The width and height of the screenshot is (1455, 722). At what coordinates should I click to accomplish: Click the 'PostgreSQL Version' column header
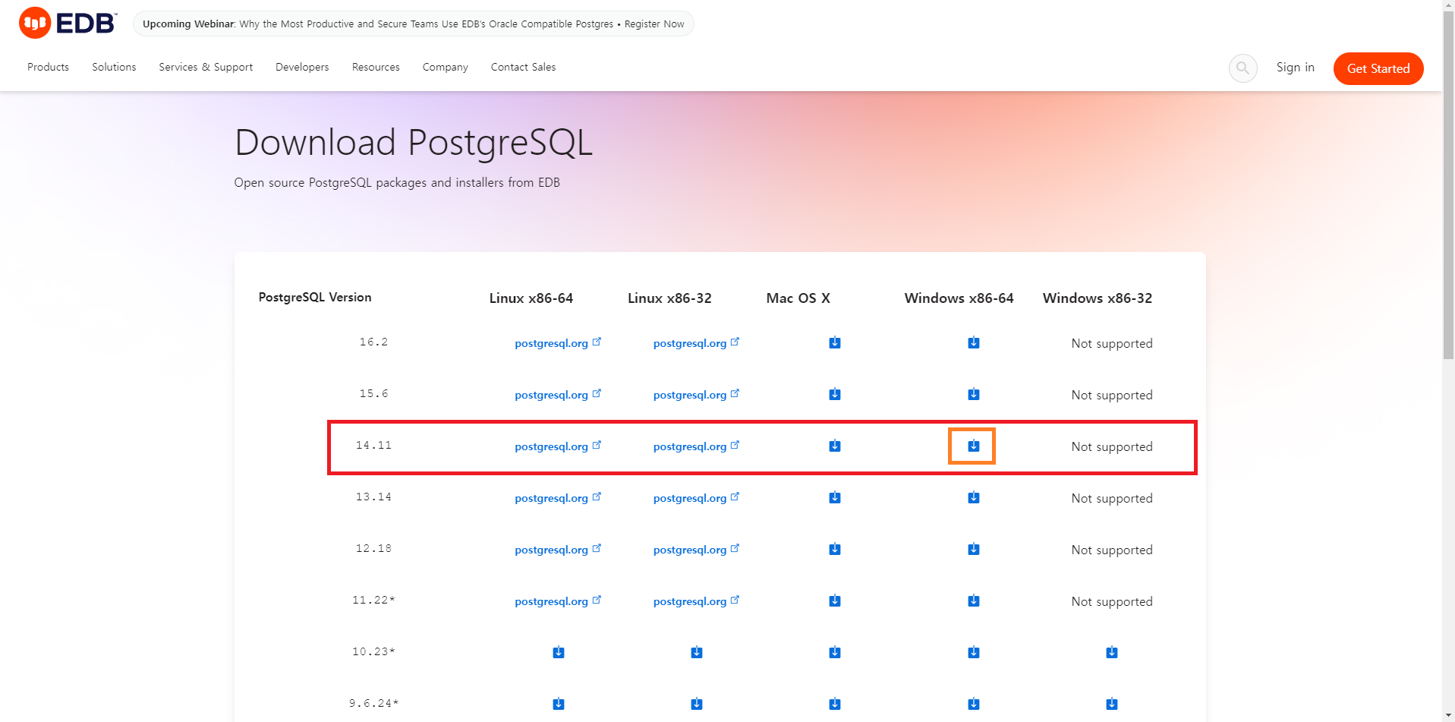(x=315, y=297)
